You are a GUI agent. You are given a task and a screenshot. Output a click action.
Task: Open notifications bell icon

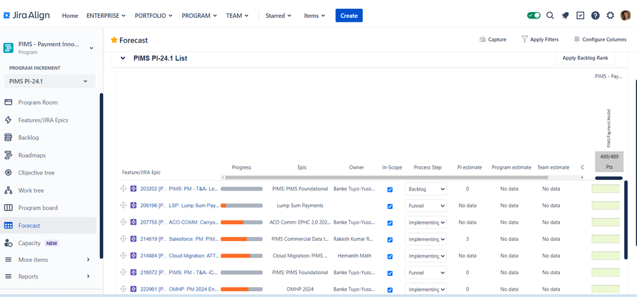565,15
